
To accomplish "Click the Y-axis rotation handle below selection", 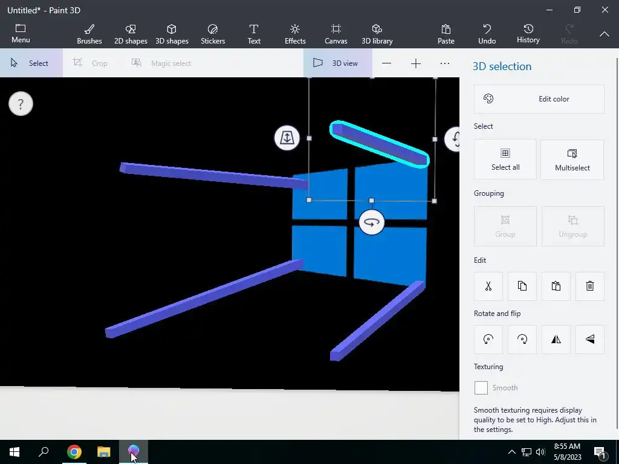I will (372, 222).
